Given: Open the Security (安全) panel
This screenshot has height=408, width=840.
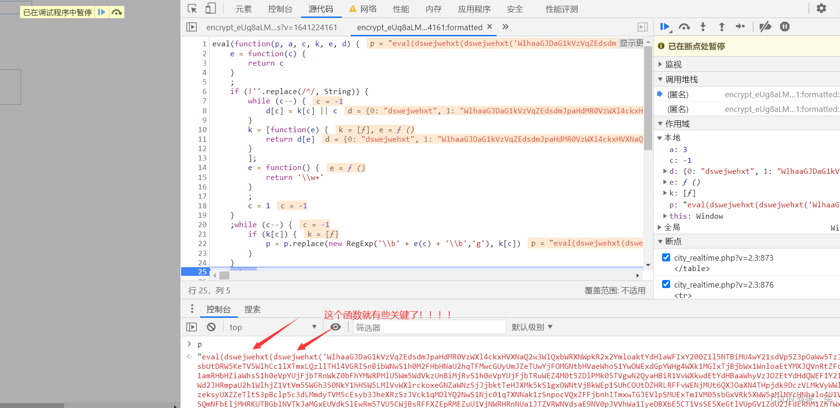Looking at the screenshot, I should 515,9.
